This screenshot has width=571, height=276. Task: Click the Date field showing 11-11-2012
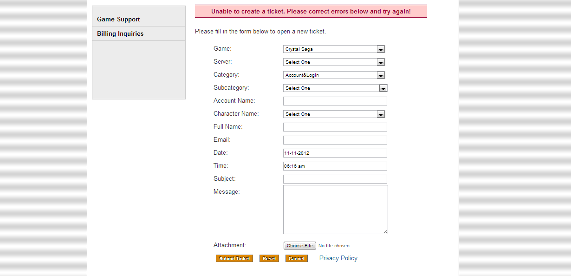tap(335, 153)
